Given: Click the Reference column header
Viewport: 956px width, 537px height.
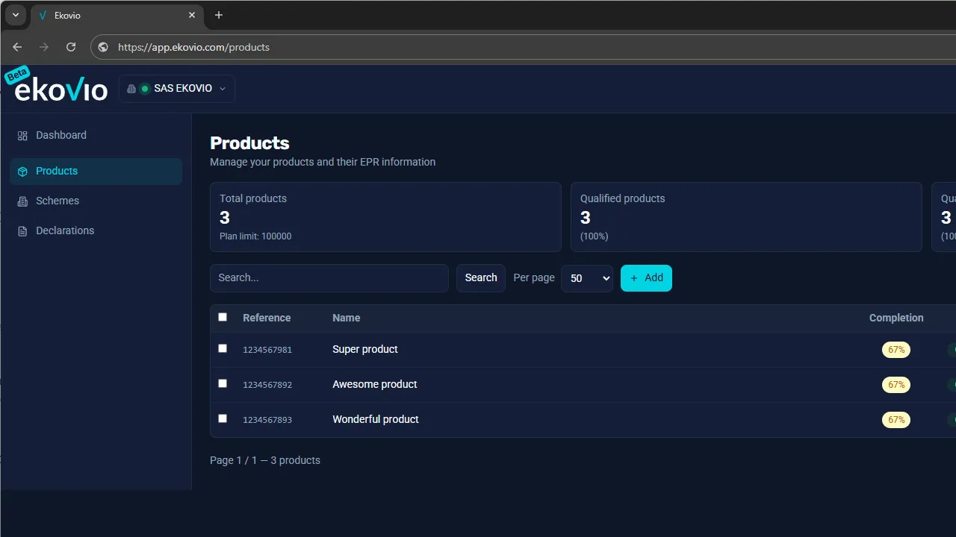Looking at the screenshot, I should point(267,318).
